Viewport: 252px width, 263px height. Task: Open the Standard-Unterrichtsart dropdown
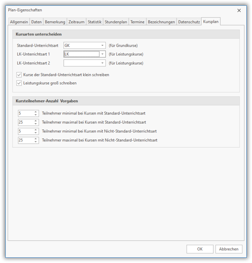point(102,46)
